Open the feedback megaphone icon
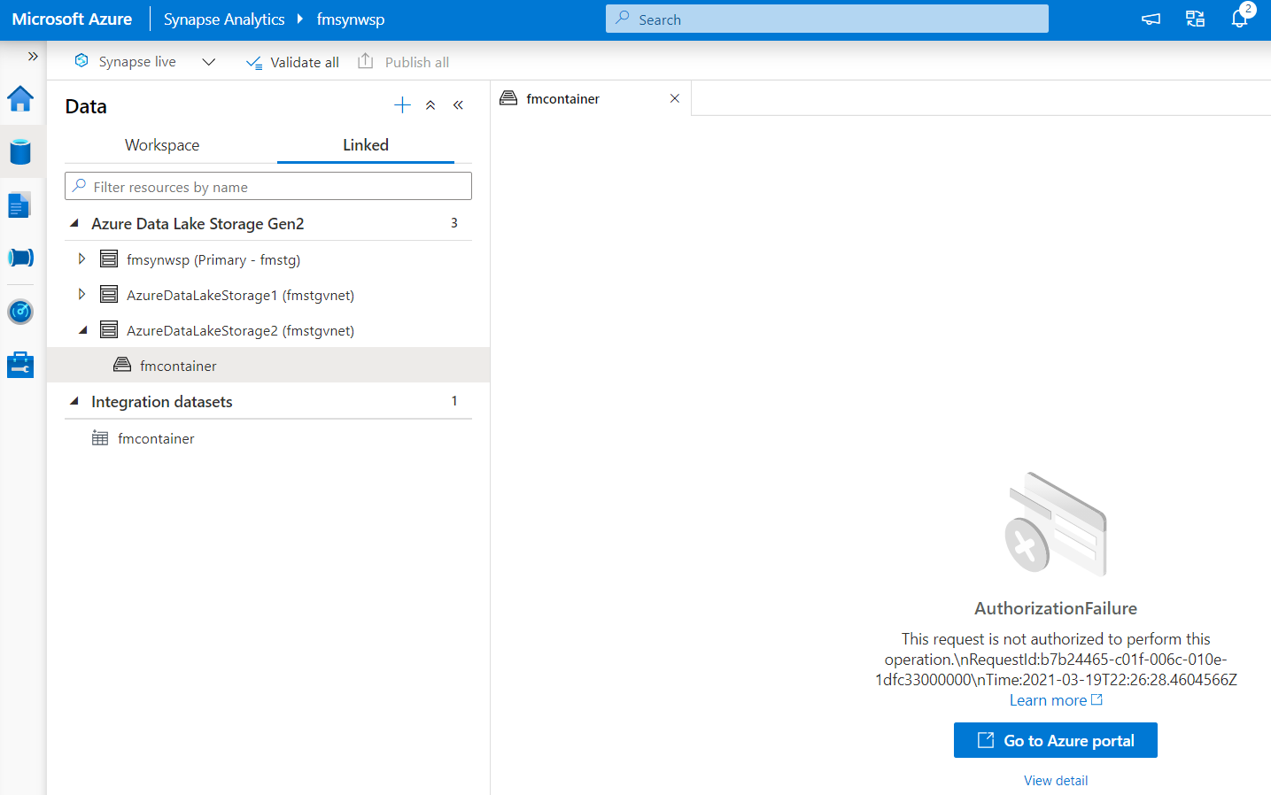The image size is (1271, 795). pyautogui.click(x=1151, y=19)
